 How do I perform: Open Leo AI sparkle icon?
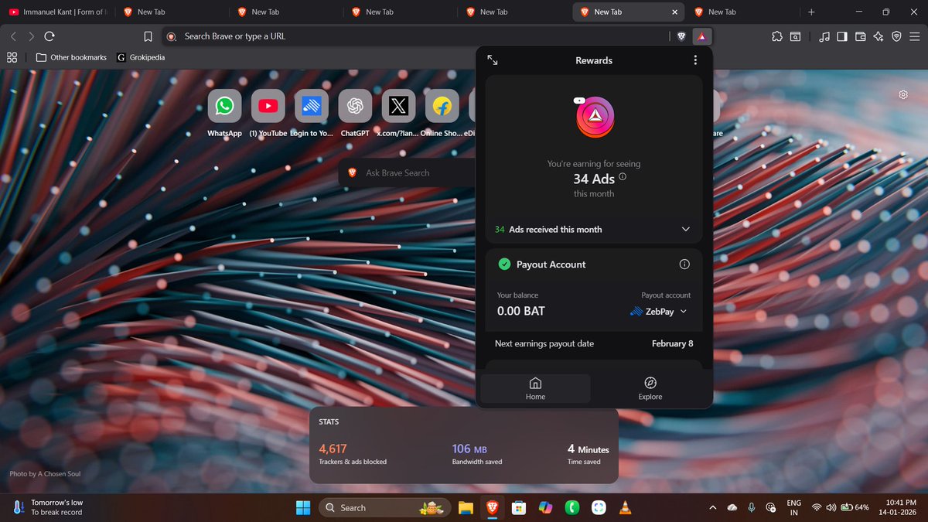click(879, 36)
